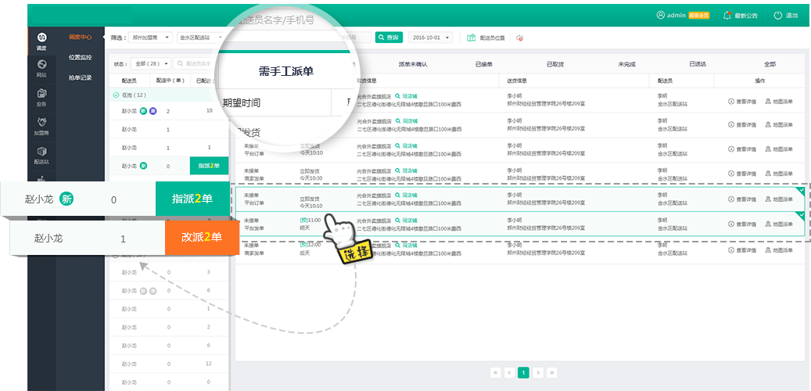Open the 调度 module in the sidebar
This screenshot has height=391, width=811.
[x=41, y=41]
